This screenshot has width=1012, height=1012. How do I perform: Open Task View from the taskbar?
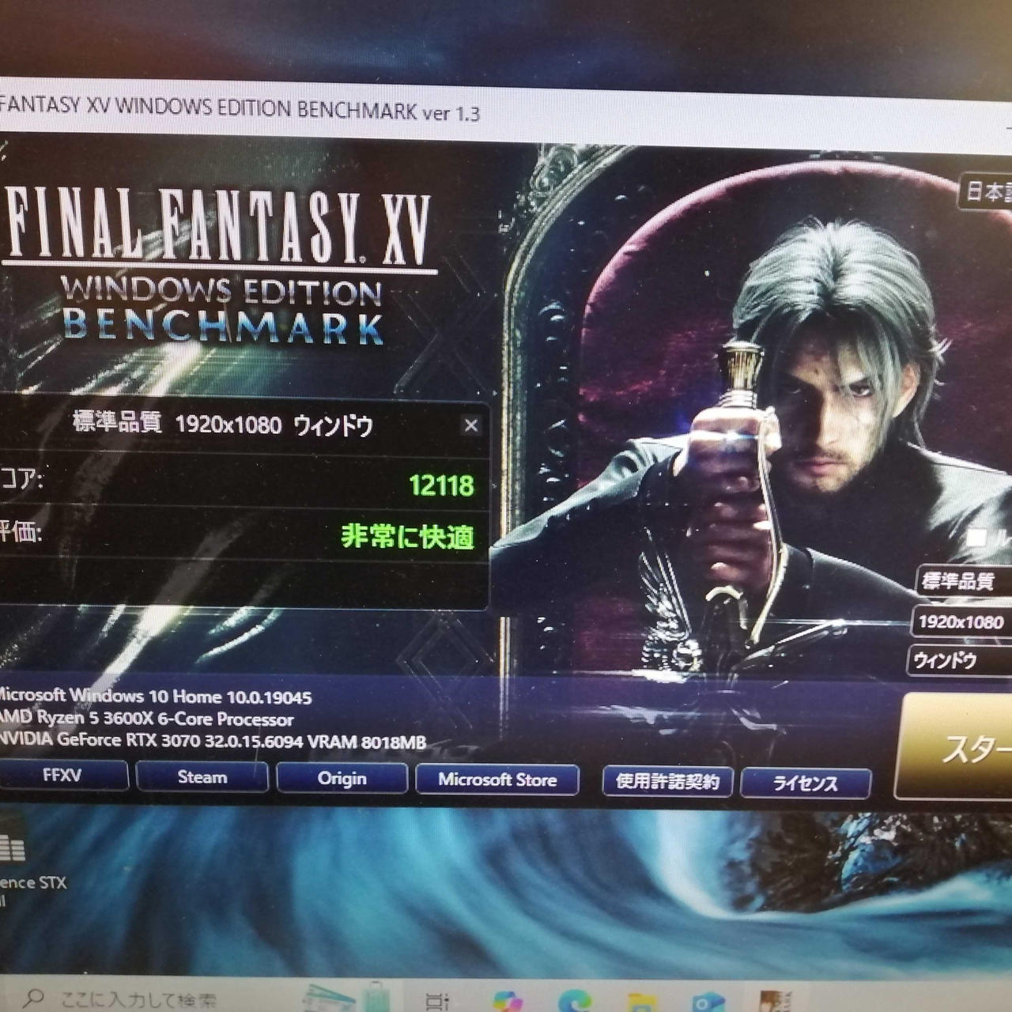coord(437,1001)
